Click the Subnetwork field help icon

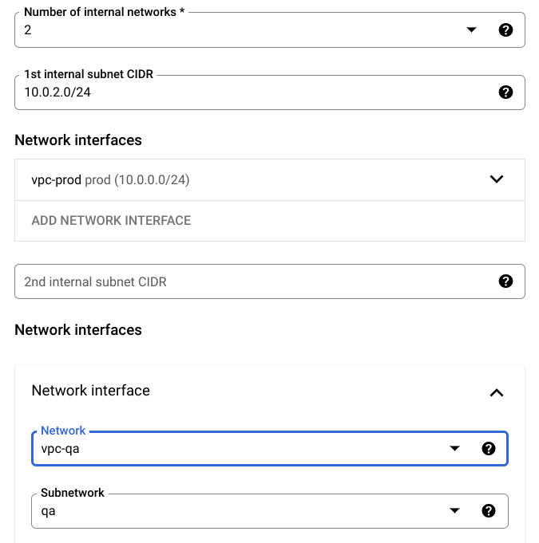coord(489,511)
